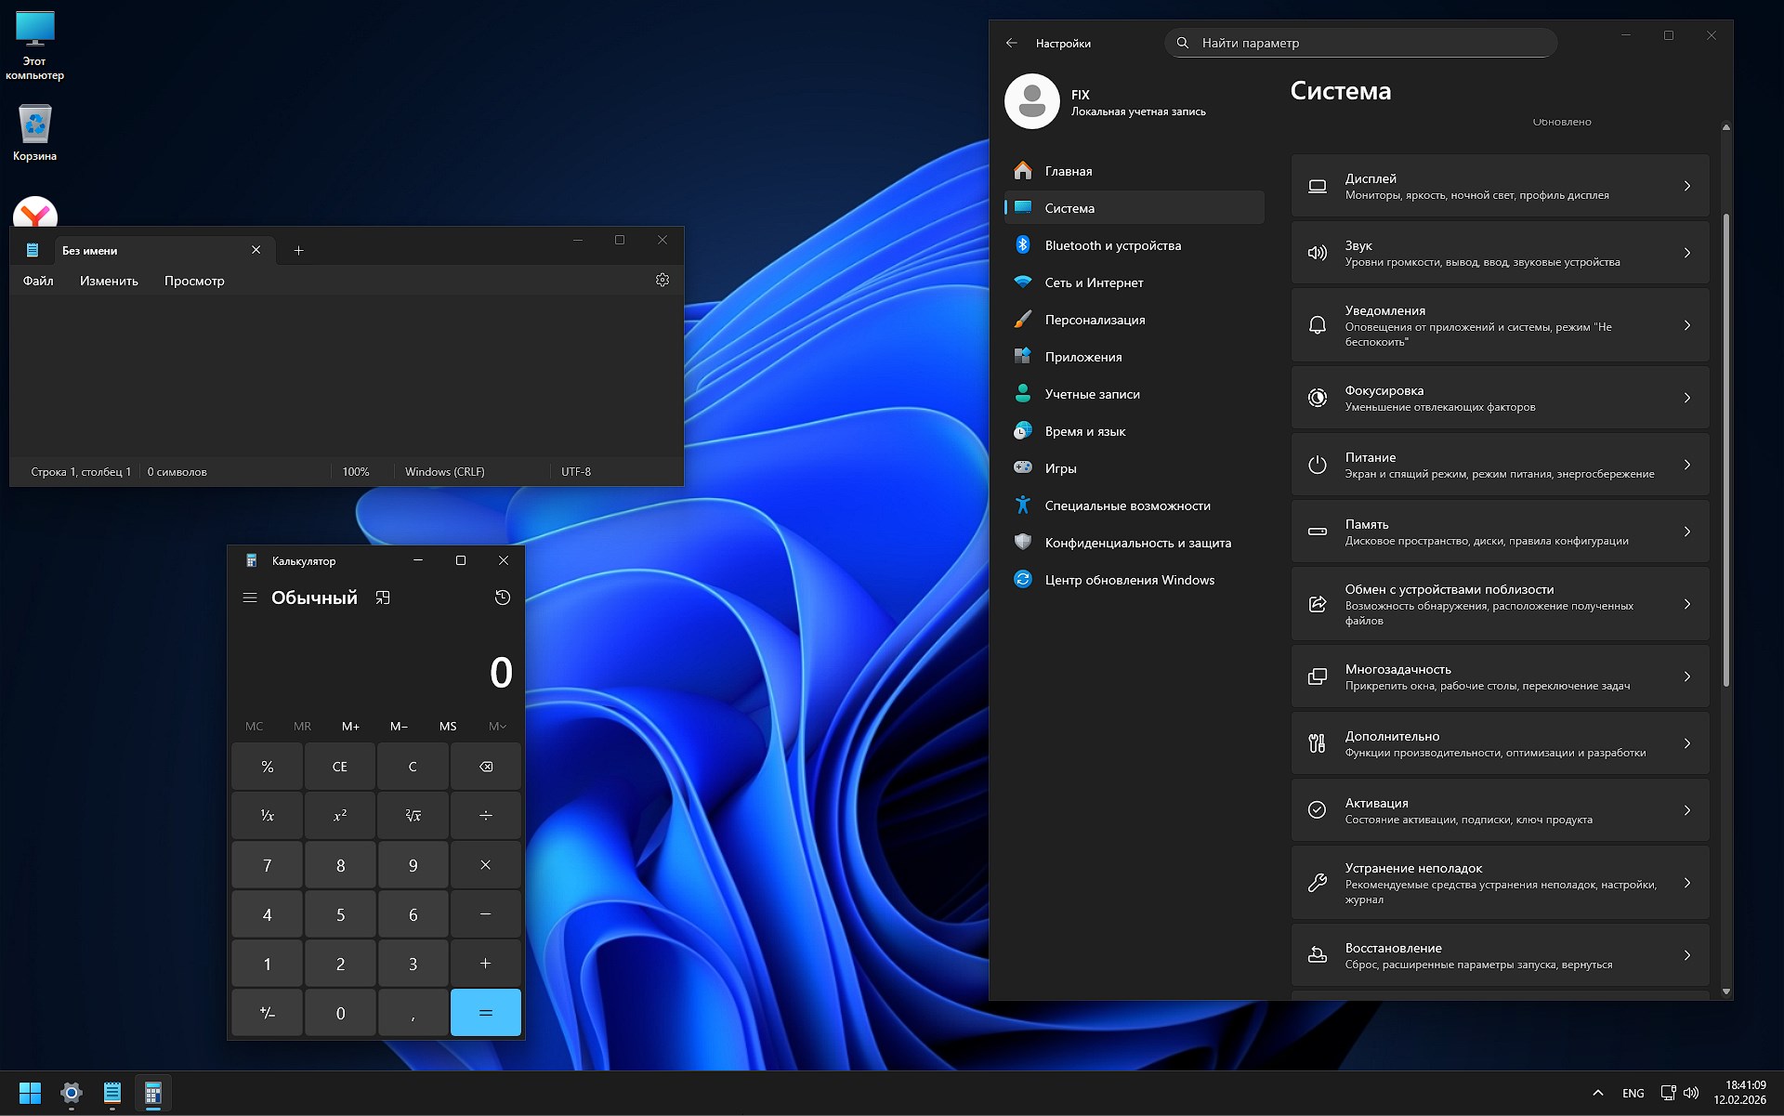The width and height of the screenshot is (1784, 1116).
Task: Open calculator history panel
Action: 503,597
